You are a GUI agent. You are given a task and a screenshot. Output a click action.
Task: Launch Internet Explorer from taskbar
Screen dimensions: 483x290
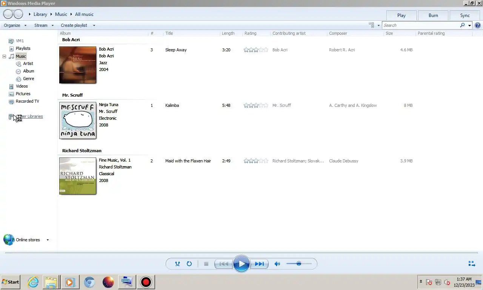[33, 282]
